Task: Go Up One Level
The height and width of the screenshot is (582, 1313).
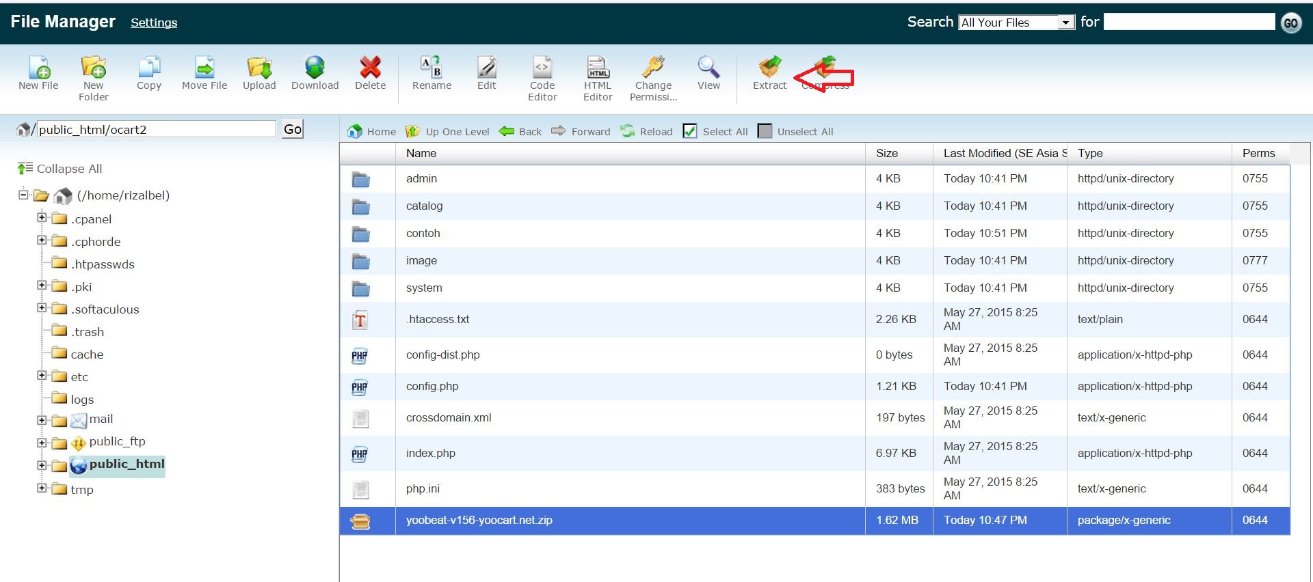Action: point(448,131)
